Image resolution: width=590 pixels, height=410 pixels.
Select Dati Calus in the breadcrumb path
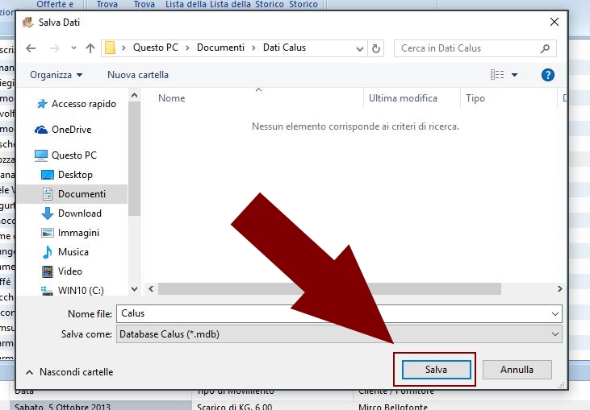[284, 48]
